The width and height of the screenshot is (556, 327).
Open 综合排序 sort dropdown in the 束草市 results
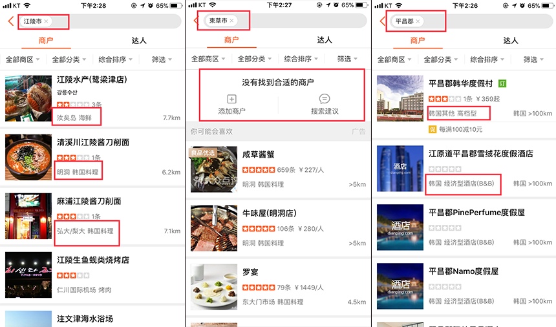click(301, 59)
